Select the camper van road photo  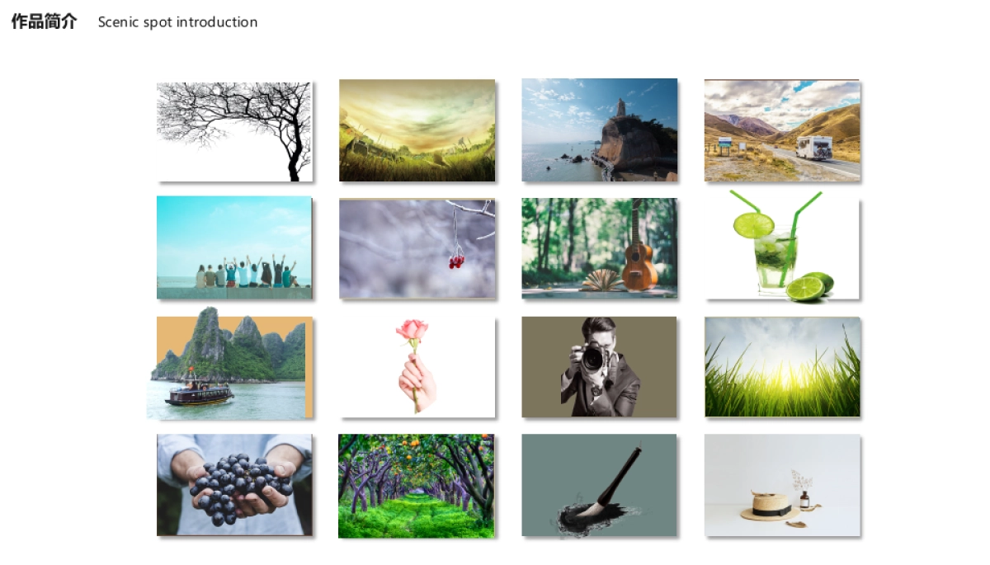tap(782, 130)
